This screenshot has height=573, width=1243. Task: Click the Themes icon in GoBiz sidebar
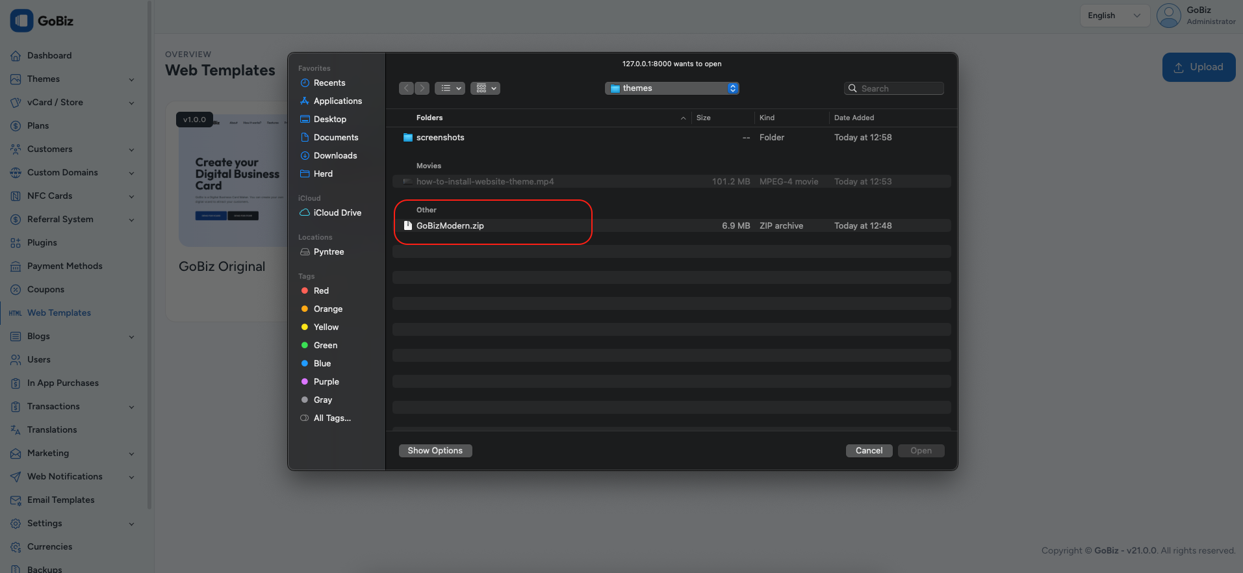tap(16, 79)
